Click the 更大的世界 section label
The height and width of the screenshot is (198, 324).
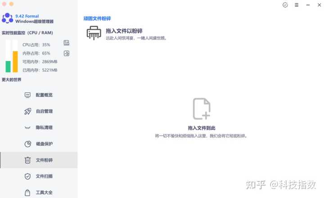(12, 79)
